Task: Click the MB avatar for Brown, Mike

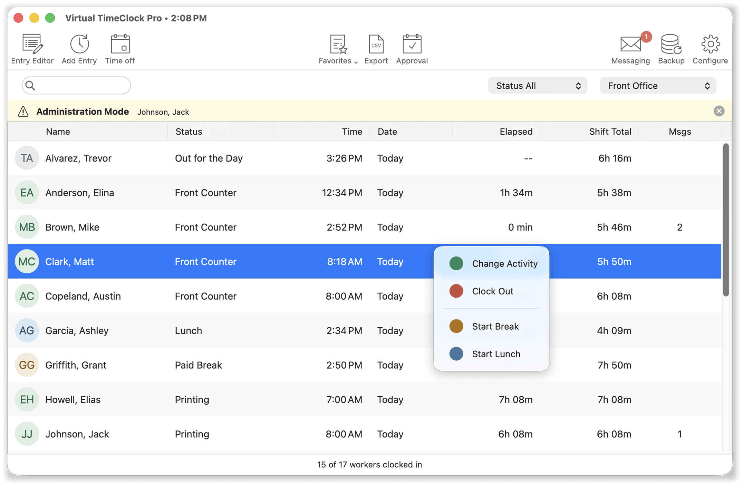Action: point(27,227)
